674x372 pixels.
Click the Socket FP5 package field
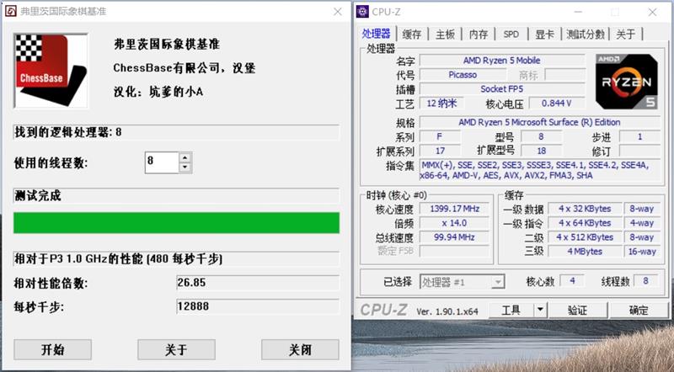point(502,89)
